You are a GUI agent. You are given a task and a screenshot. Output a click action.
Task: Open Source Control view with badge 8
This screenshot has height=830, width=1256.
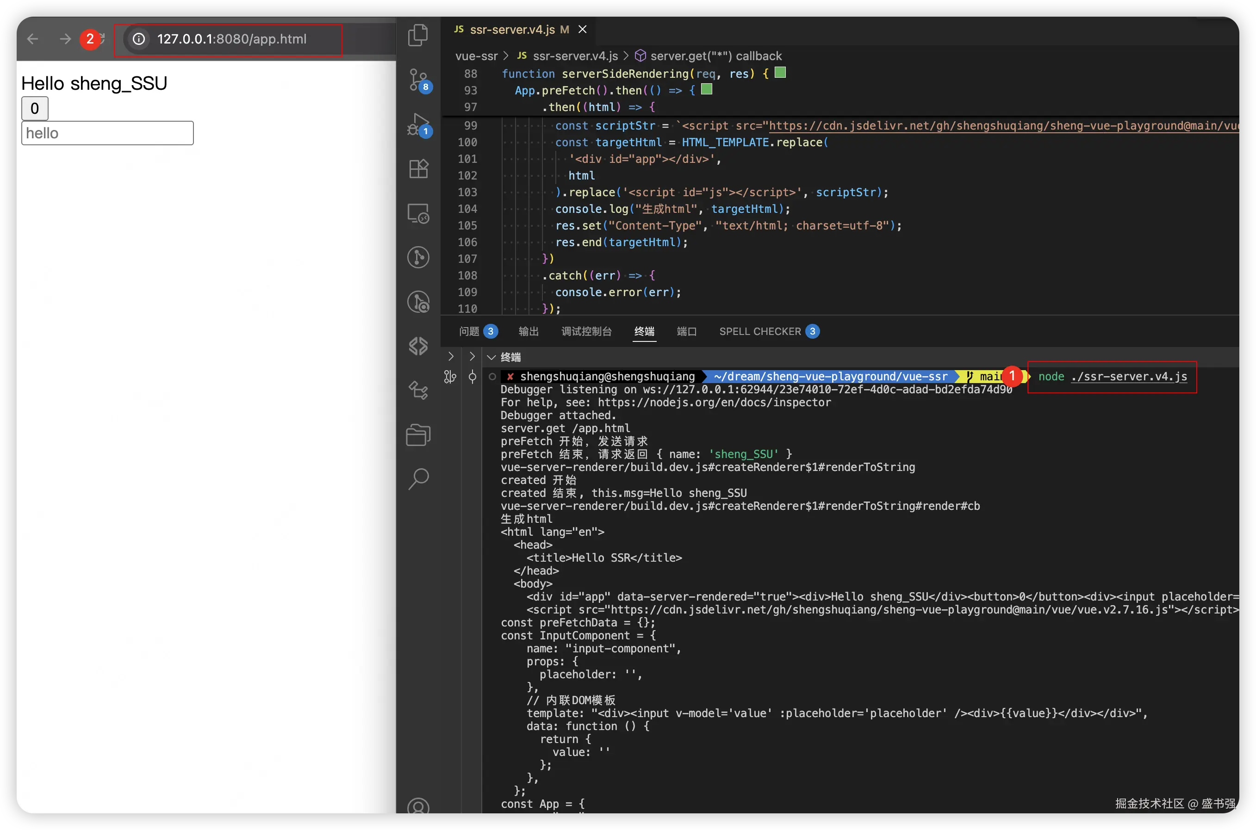418,80
